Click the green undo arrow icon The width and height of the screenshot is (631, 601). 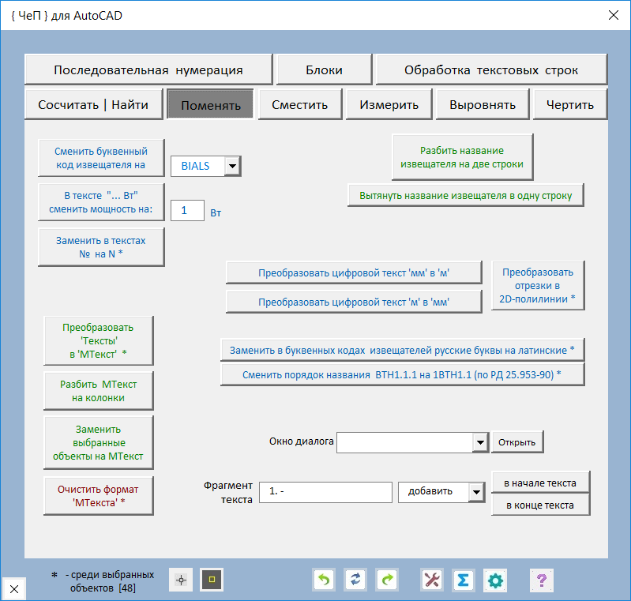point(324,580)
